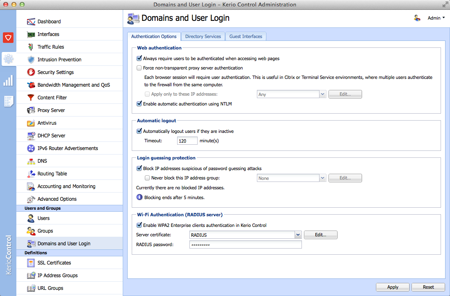
Task: Open the logs document icon in left rail
Action: [8, 101]
